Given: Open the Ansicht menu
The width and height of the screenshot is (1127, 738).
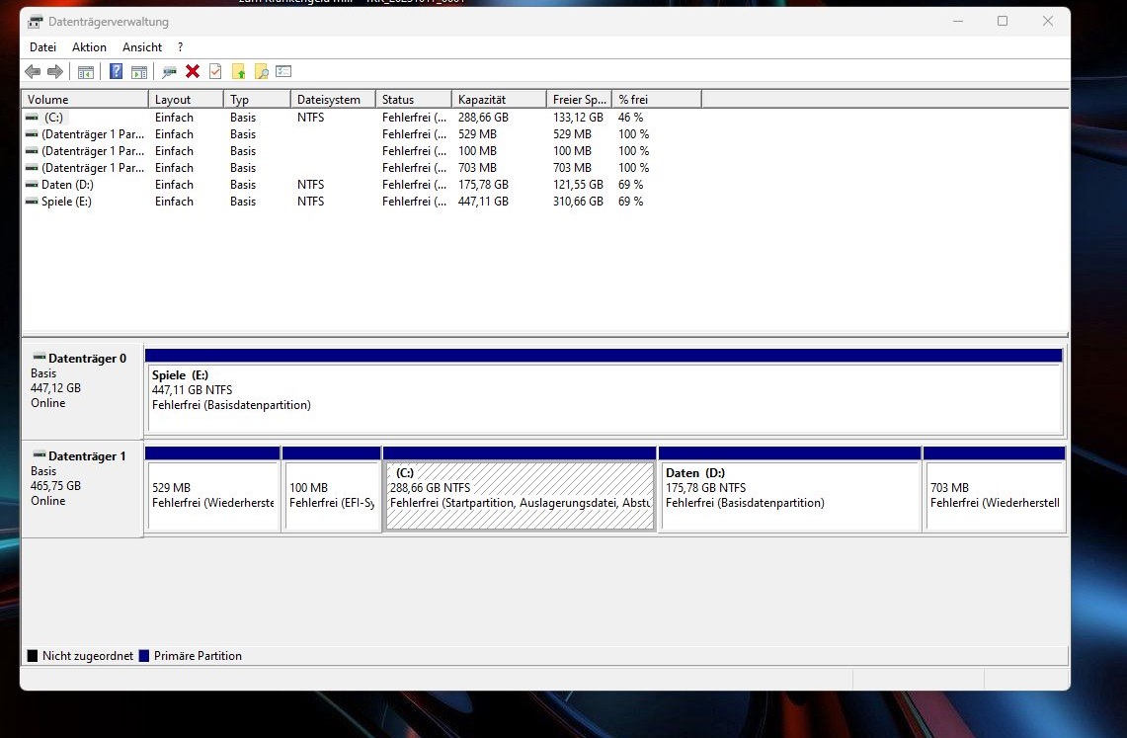Looking at the screenshot, I should click(x=142, y=47).
